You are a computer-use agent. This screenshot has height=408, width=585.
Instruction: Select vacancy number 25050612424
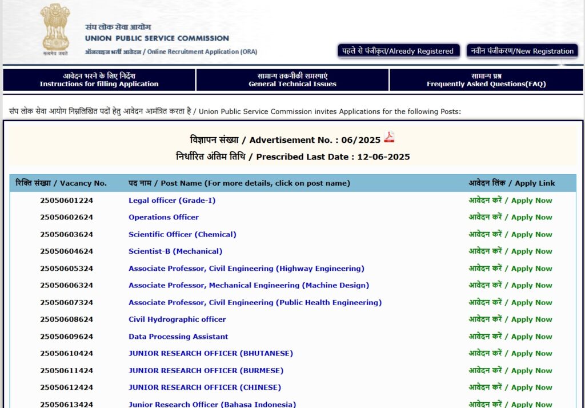pyautogui.click(x=66, y=387)
